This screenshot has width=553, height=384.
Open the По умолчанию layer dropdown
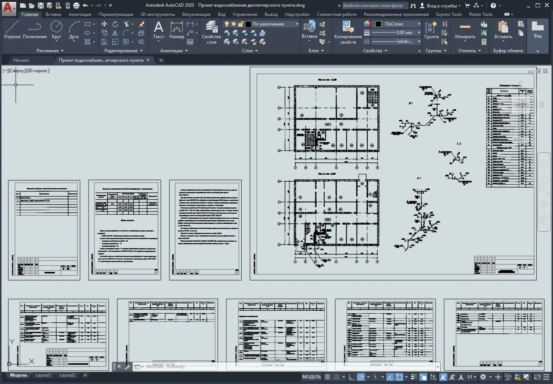pyautogui.click(x=272, y=24)
